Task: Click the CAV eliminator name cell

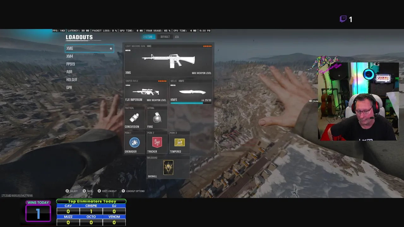Action: [68, 206]
